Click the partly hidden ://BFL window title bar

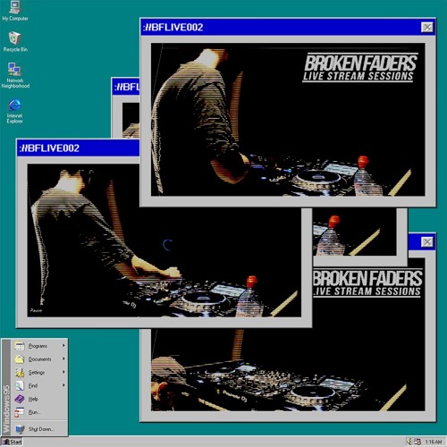[x=126, y=87]
